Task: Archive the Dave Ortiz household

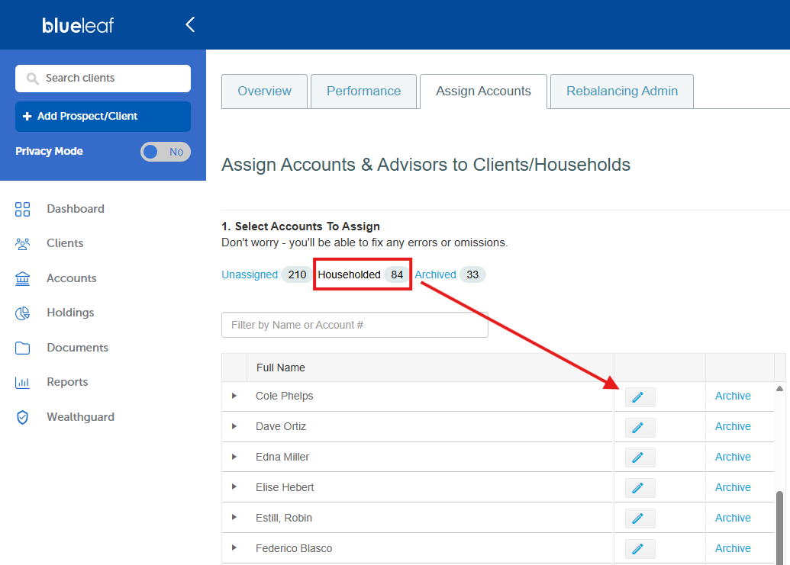Action: click(733, 426)
